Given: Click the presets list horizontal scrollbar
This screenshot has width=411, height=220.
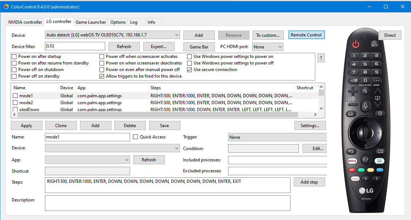Looking at the screenshot, I should point(165,114).
